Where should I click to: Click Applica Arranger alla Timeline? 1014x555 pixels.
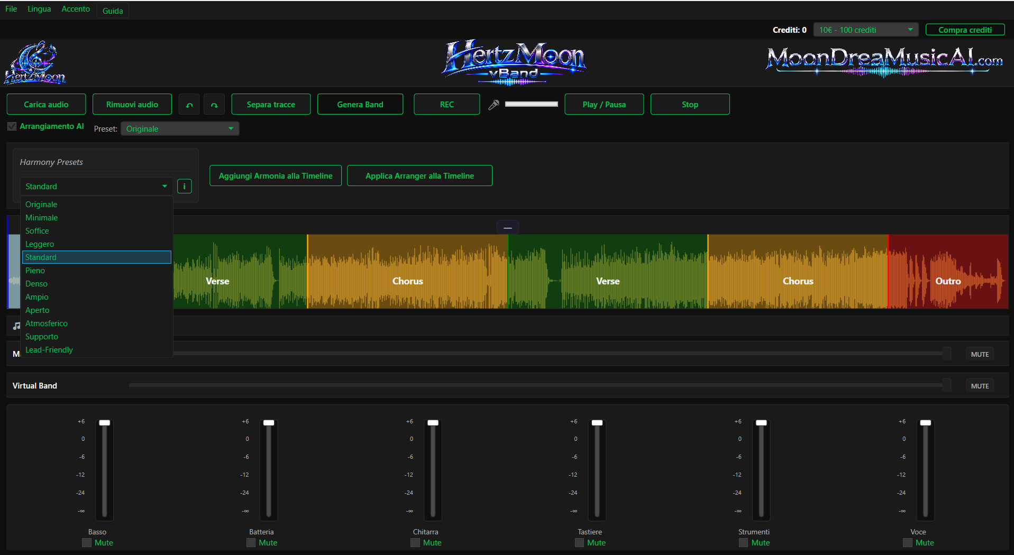pos(419,175)
